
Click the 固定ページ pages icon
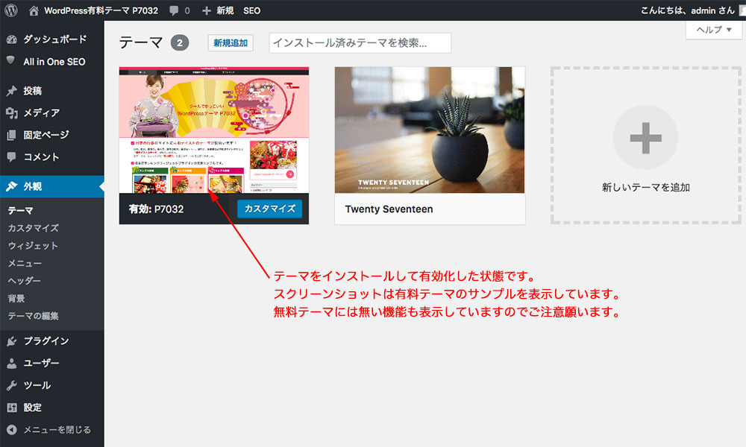(x=11, y=135)
